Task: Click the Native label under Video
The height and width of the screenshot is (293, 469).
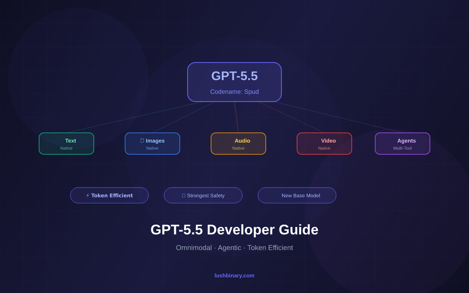Action: 324,148
